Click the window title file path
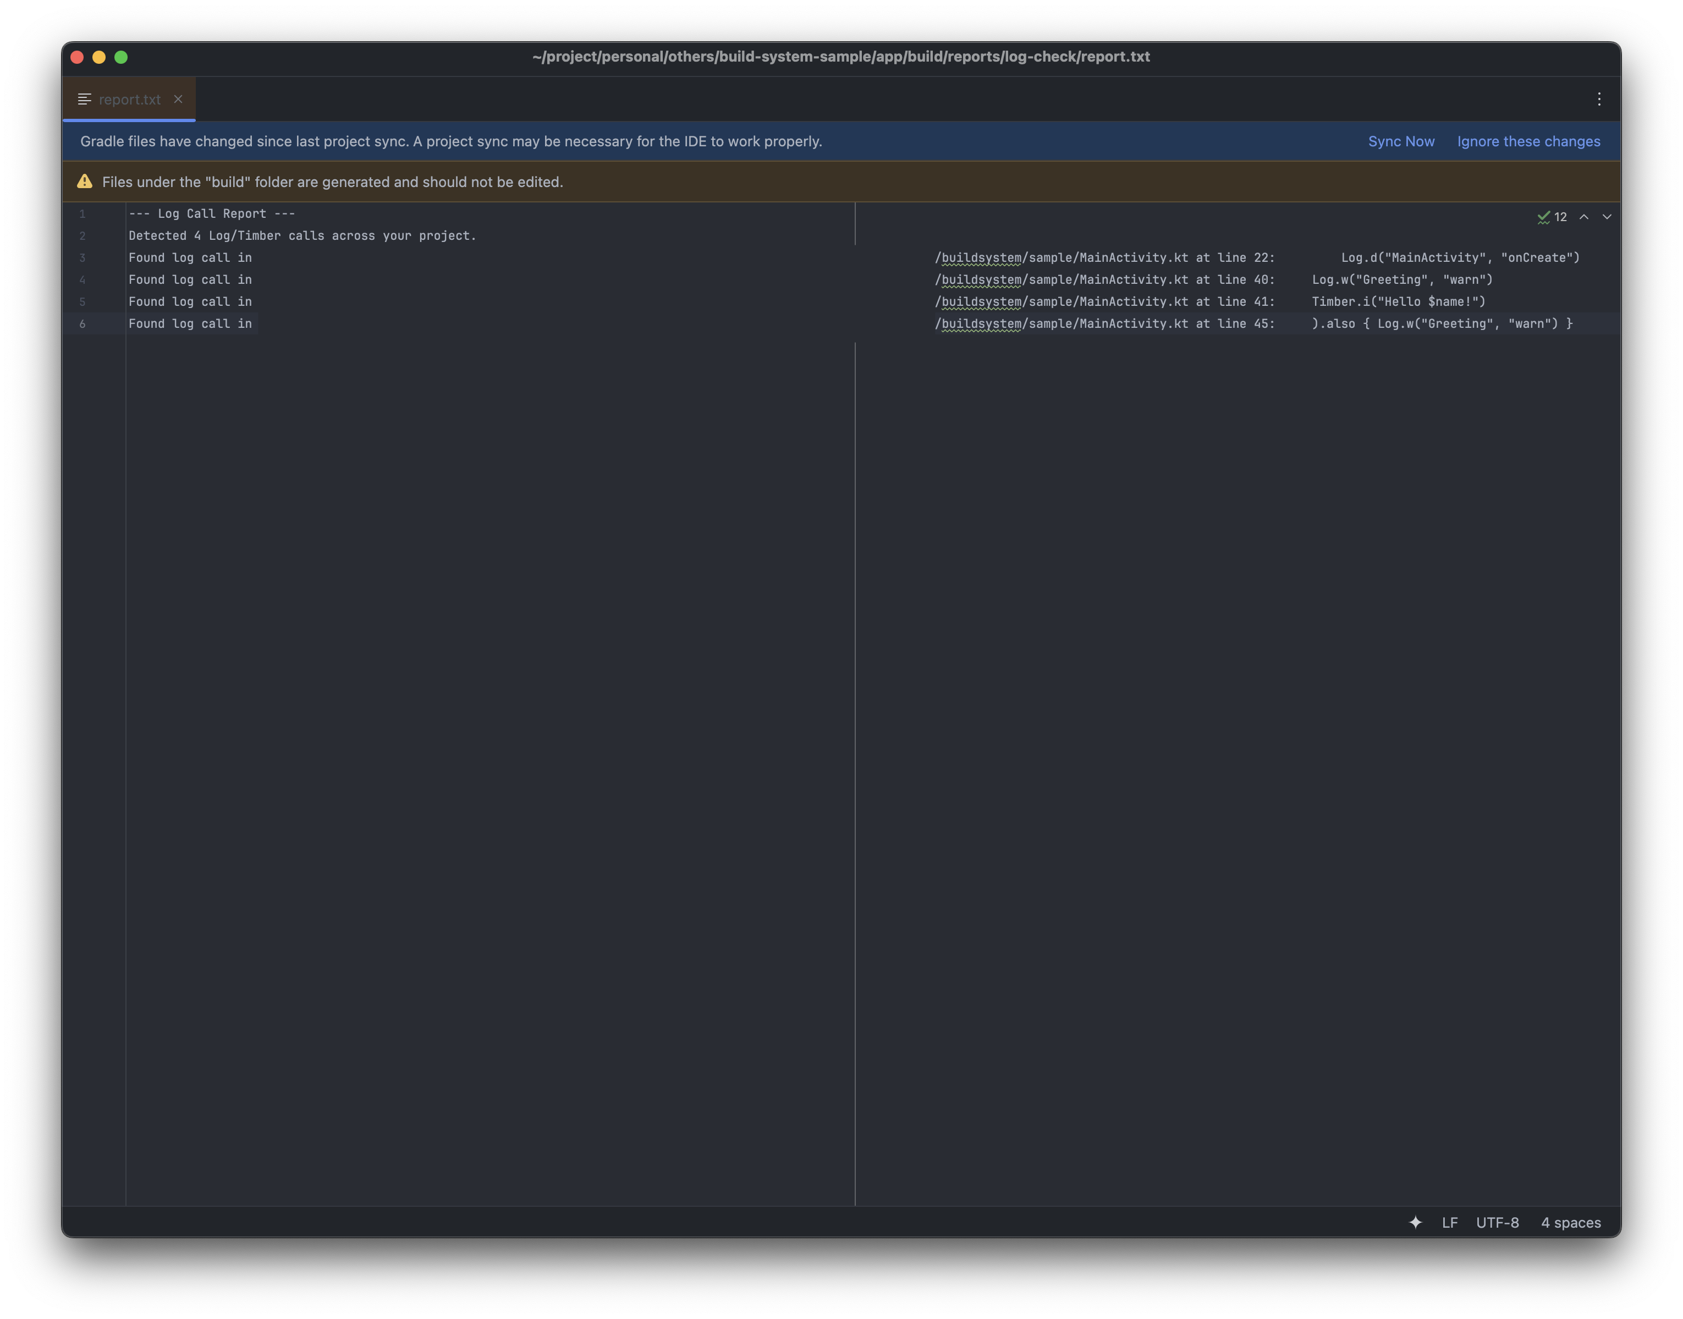Viewport: 1683px width, 1319px height. click(x=841, y=56)
